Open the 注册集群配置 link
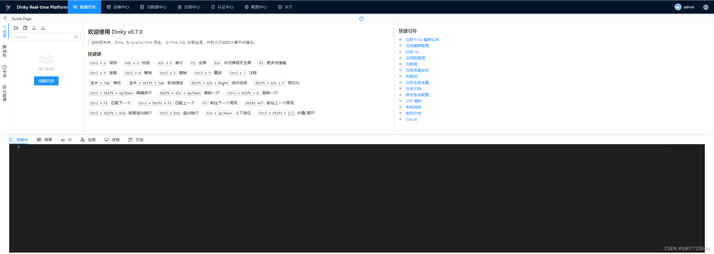 (x=417, y=46)
